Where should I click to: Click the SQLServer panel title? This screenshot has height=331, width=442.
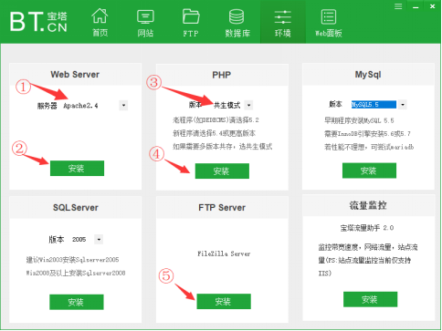[x=76, y=208]
